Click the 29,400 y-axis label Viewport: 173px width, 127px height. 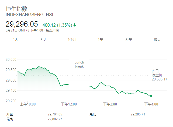[x=11, y=90]
